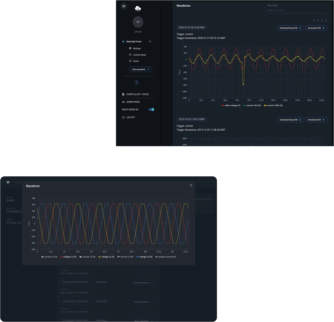Viewport: 334px width, 322px height.
Task: Download CSV for 2020-01-27 waveform
Action: (x=316, y=28)
